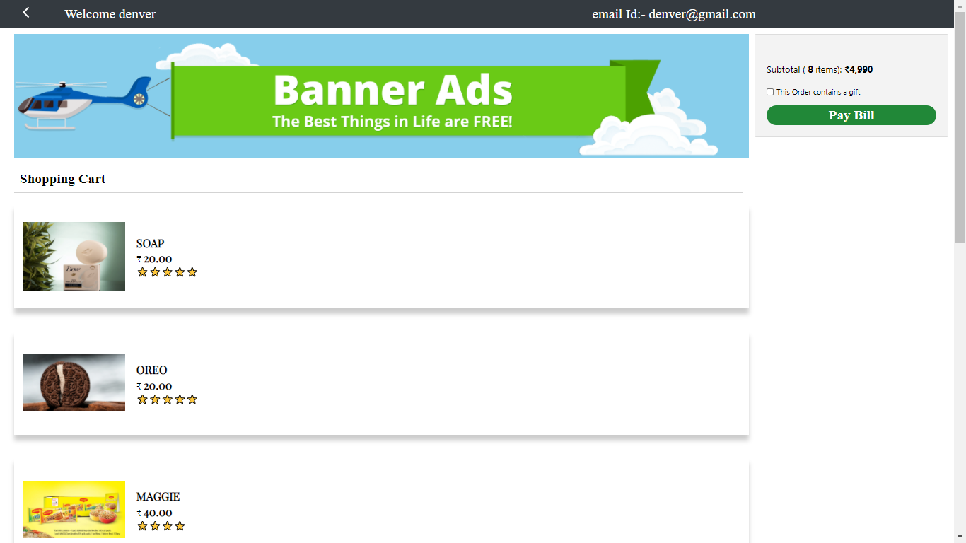966x543 pixels.
Task: Click the scrollbar up arrow
Action: coord(960,6)
